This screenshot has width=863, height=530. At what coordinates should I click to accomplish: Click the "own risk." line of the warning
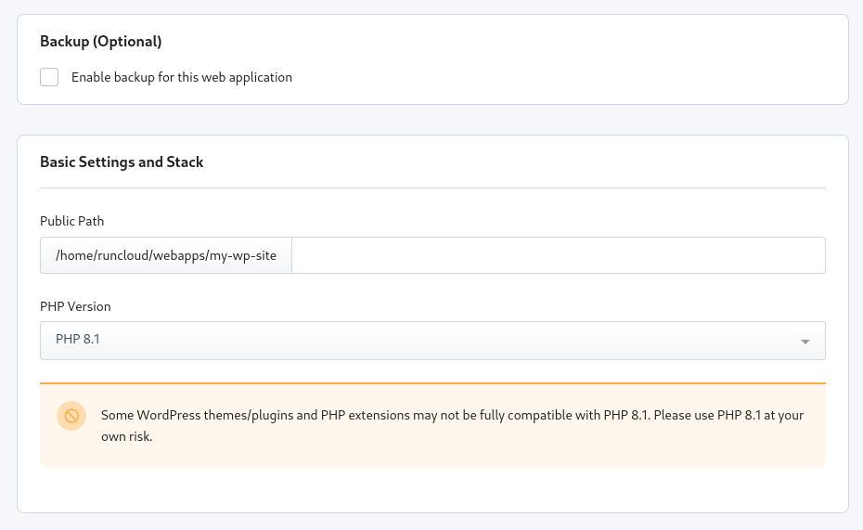tap(126, 436)
